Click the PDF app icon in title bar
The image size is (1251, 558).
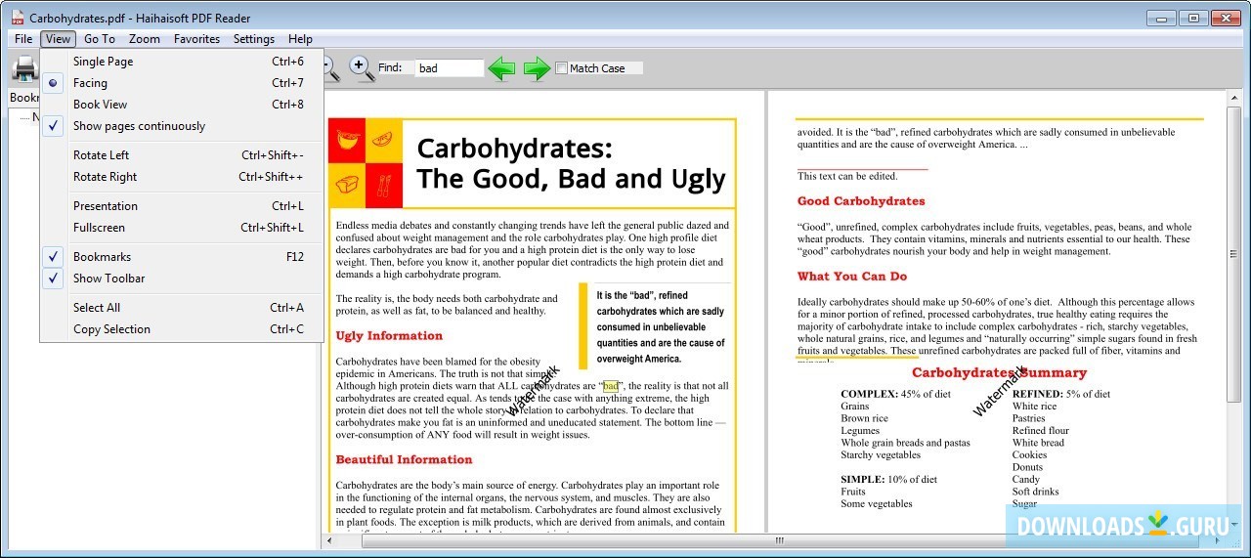pyautogui.click(x=17, y=18)
